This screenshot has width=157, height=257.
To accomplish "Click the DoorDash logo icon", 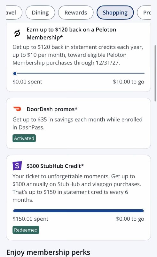I will 17,109.
